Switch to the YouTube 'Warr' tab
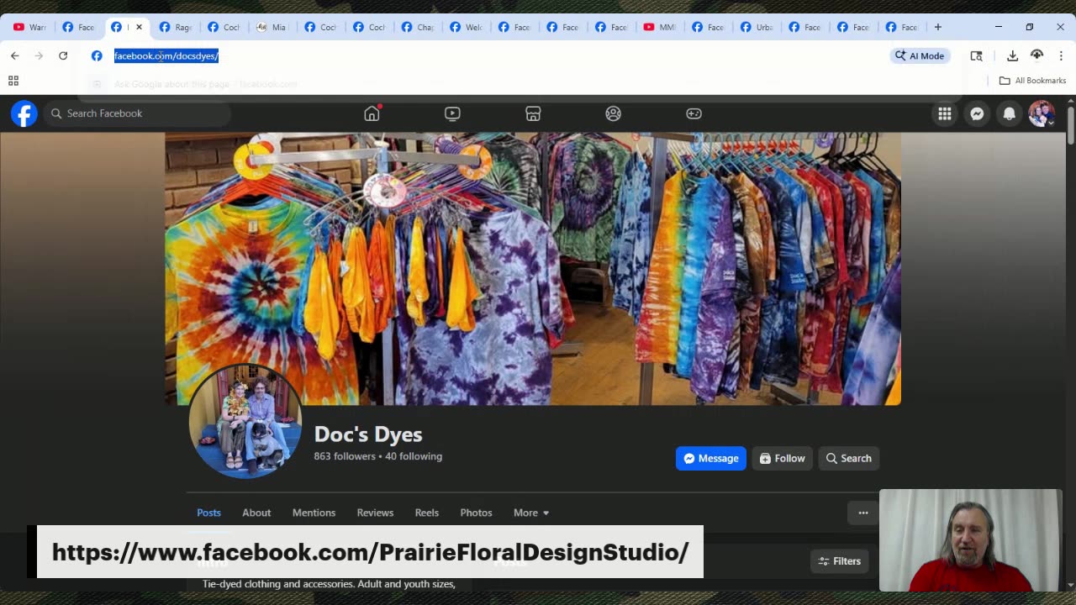 pyautogui.click(x=29, y=27)
